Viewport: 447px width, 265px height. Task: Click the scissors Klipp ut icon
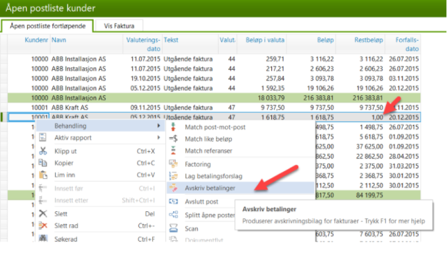click(43, 150)
